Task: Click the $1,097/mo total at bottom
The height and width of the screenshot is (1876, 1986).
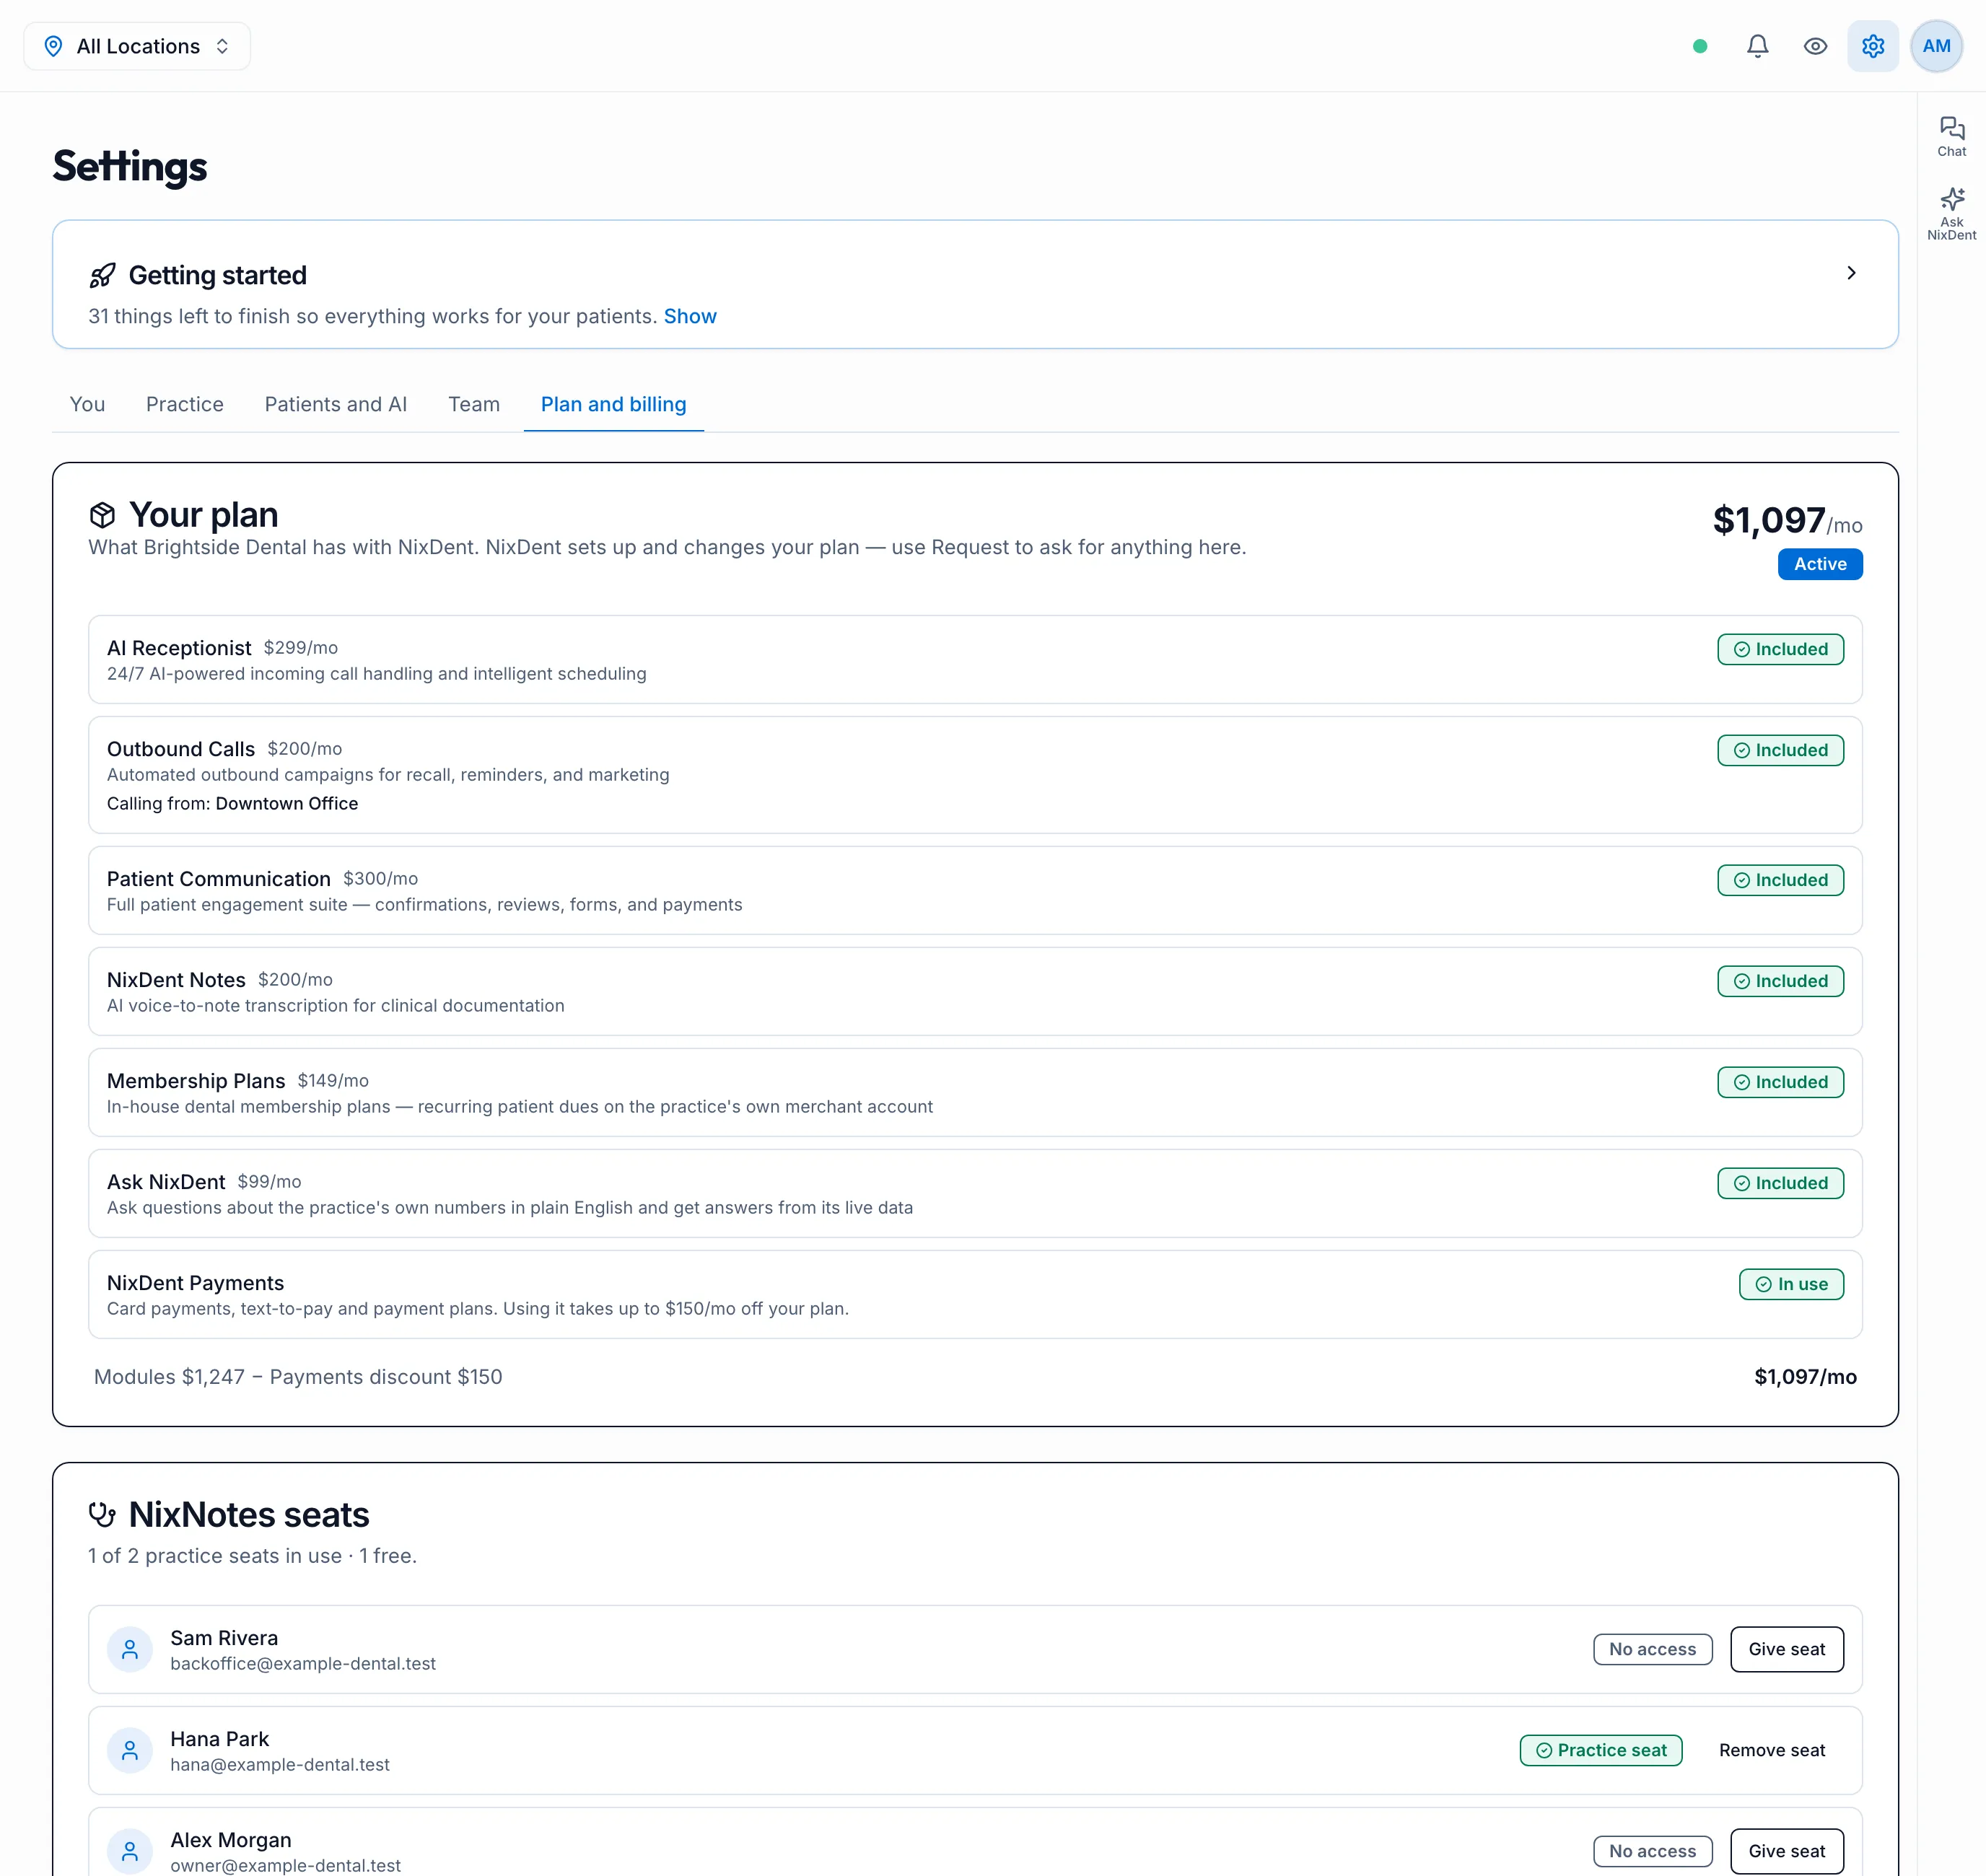Action: tap(1806, 1377)
